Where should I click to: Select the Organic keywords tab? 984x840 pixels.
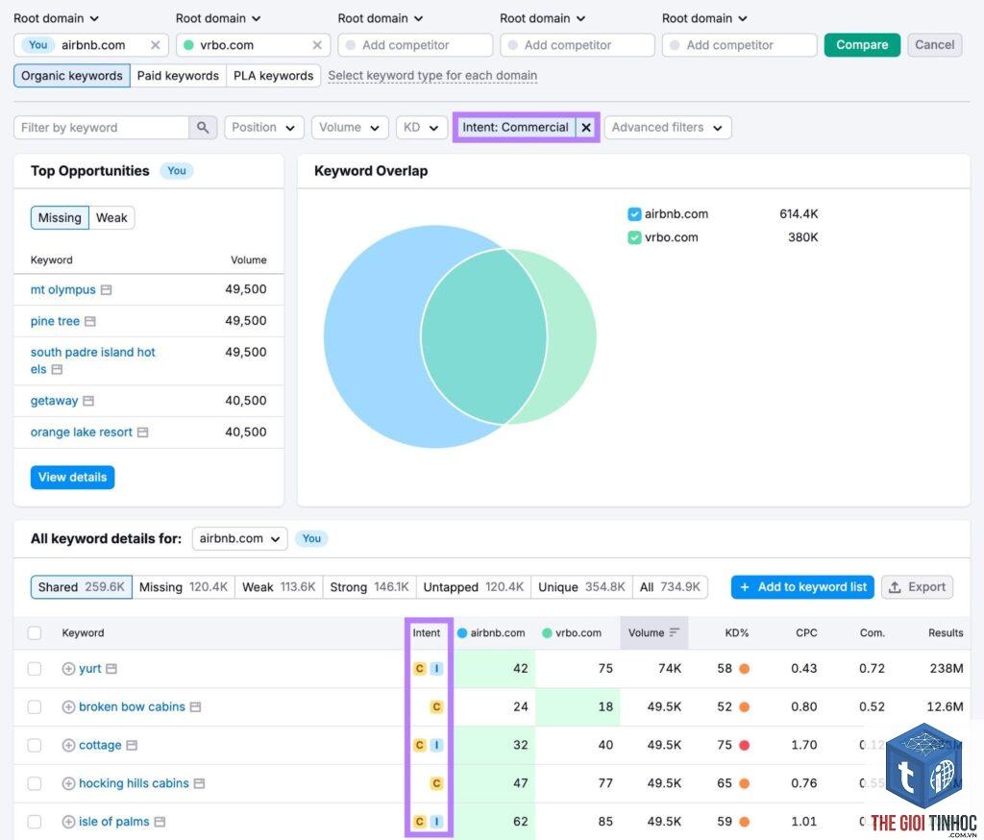click(71, 76)
